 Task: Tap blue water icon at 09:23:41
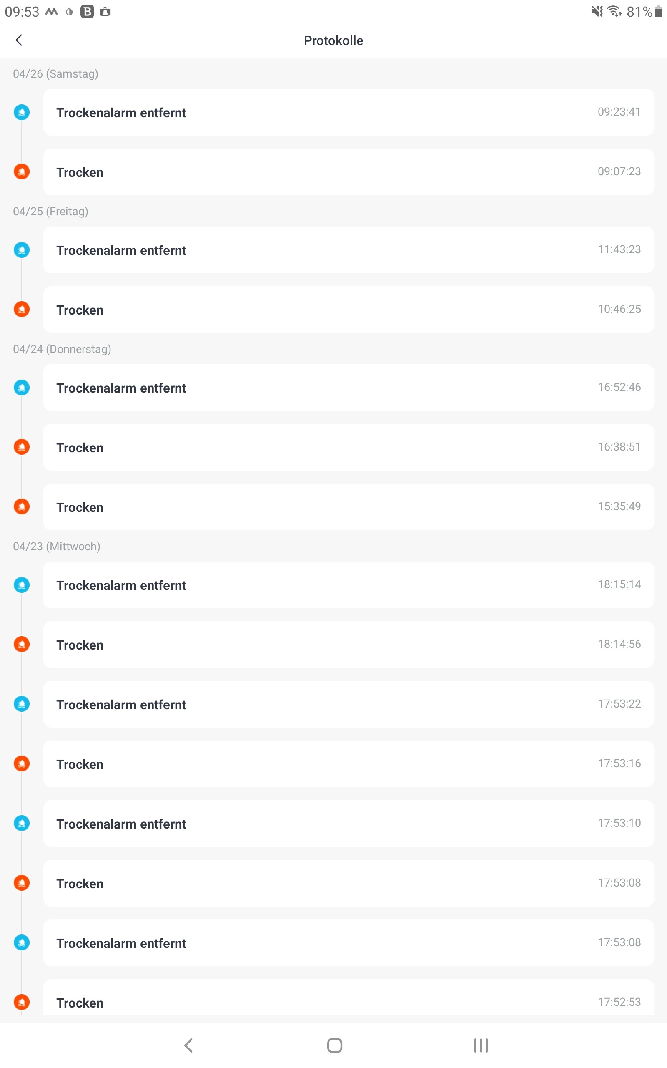click(x=22, y=112)
